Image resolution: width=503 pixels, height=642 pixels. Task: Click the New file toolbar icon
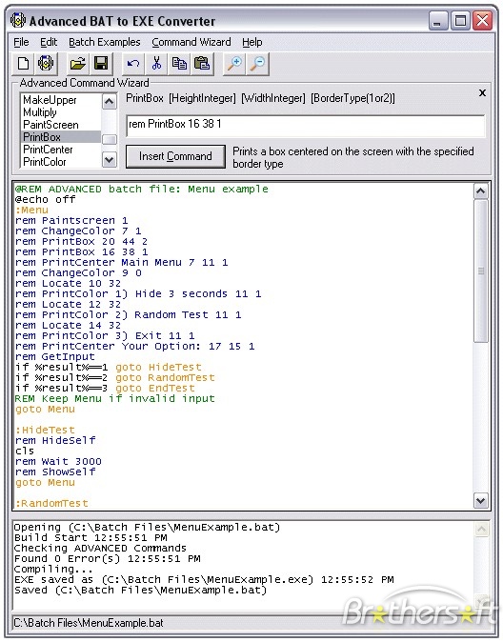pos(24,64)
